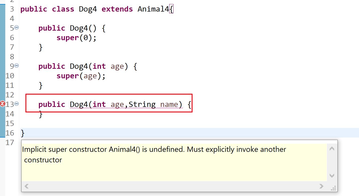Screen dimensions: 359x196
Task: Click the super(0); statement
Action: click(76, 38)
